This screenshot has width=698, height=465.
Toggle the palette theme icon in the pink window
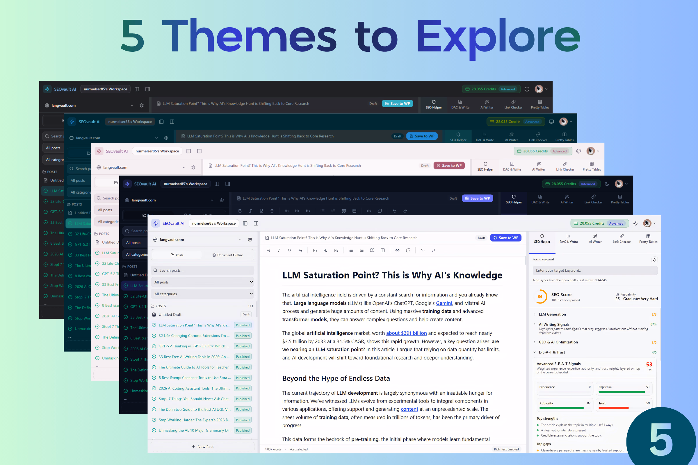[578, 151]
